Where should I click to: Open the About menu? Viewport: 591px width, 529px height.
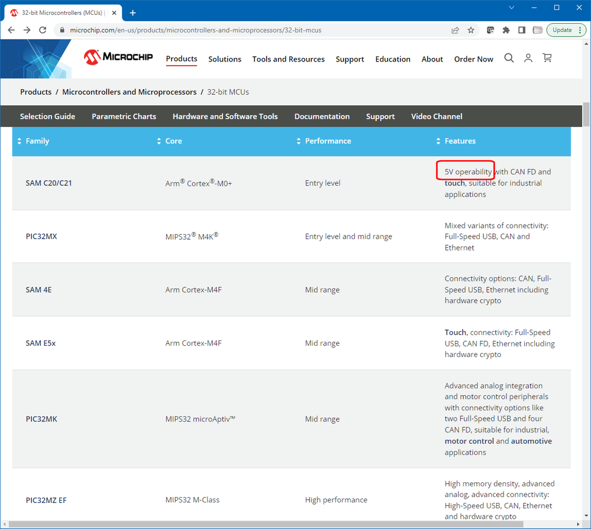[432, 59]
